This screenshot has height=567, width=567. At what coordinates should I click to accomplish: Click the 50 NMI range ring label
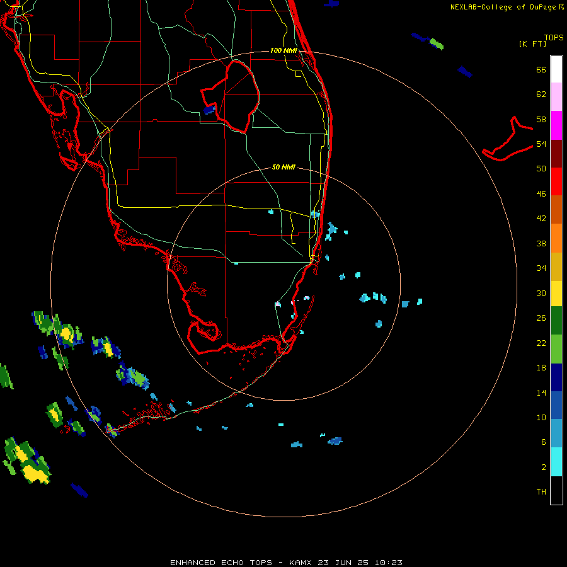tap(283, 167)
